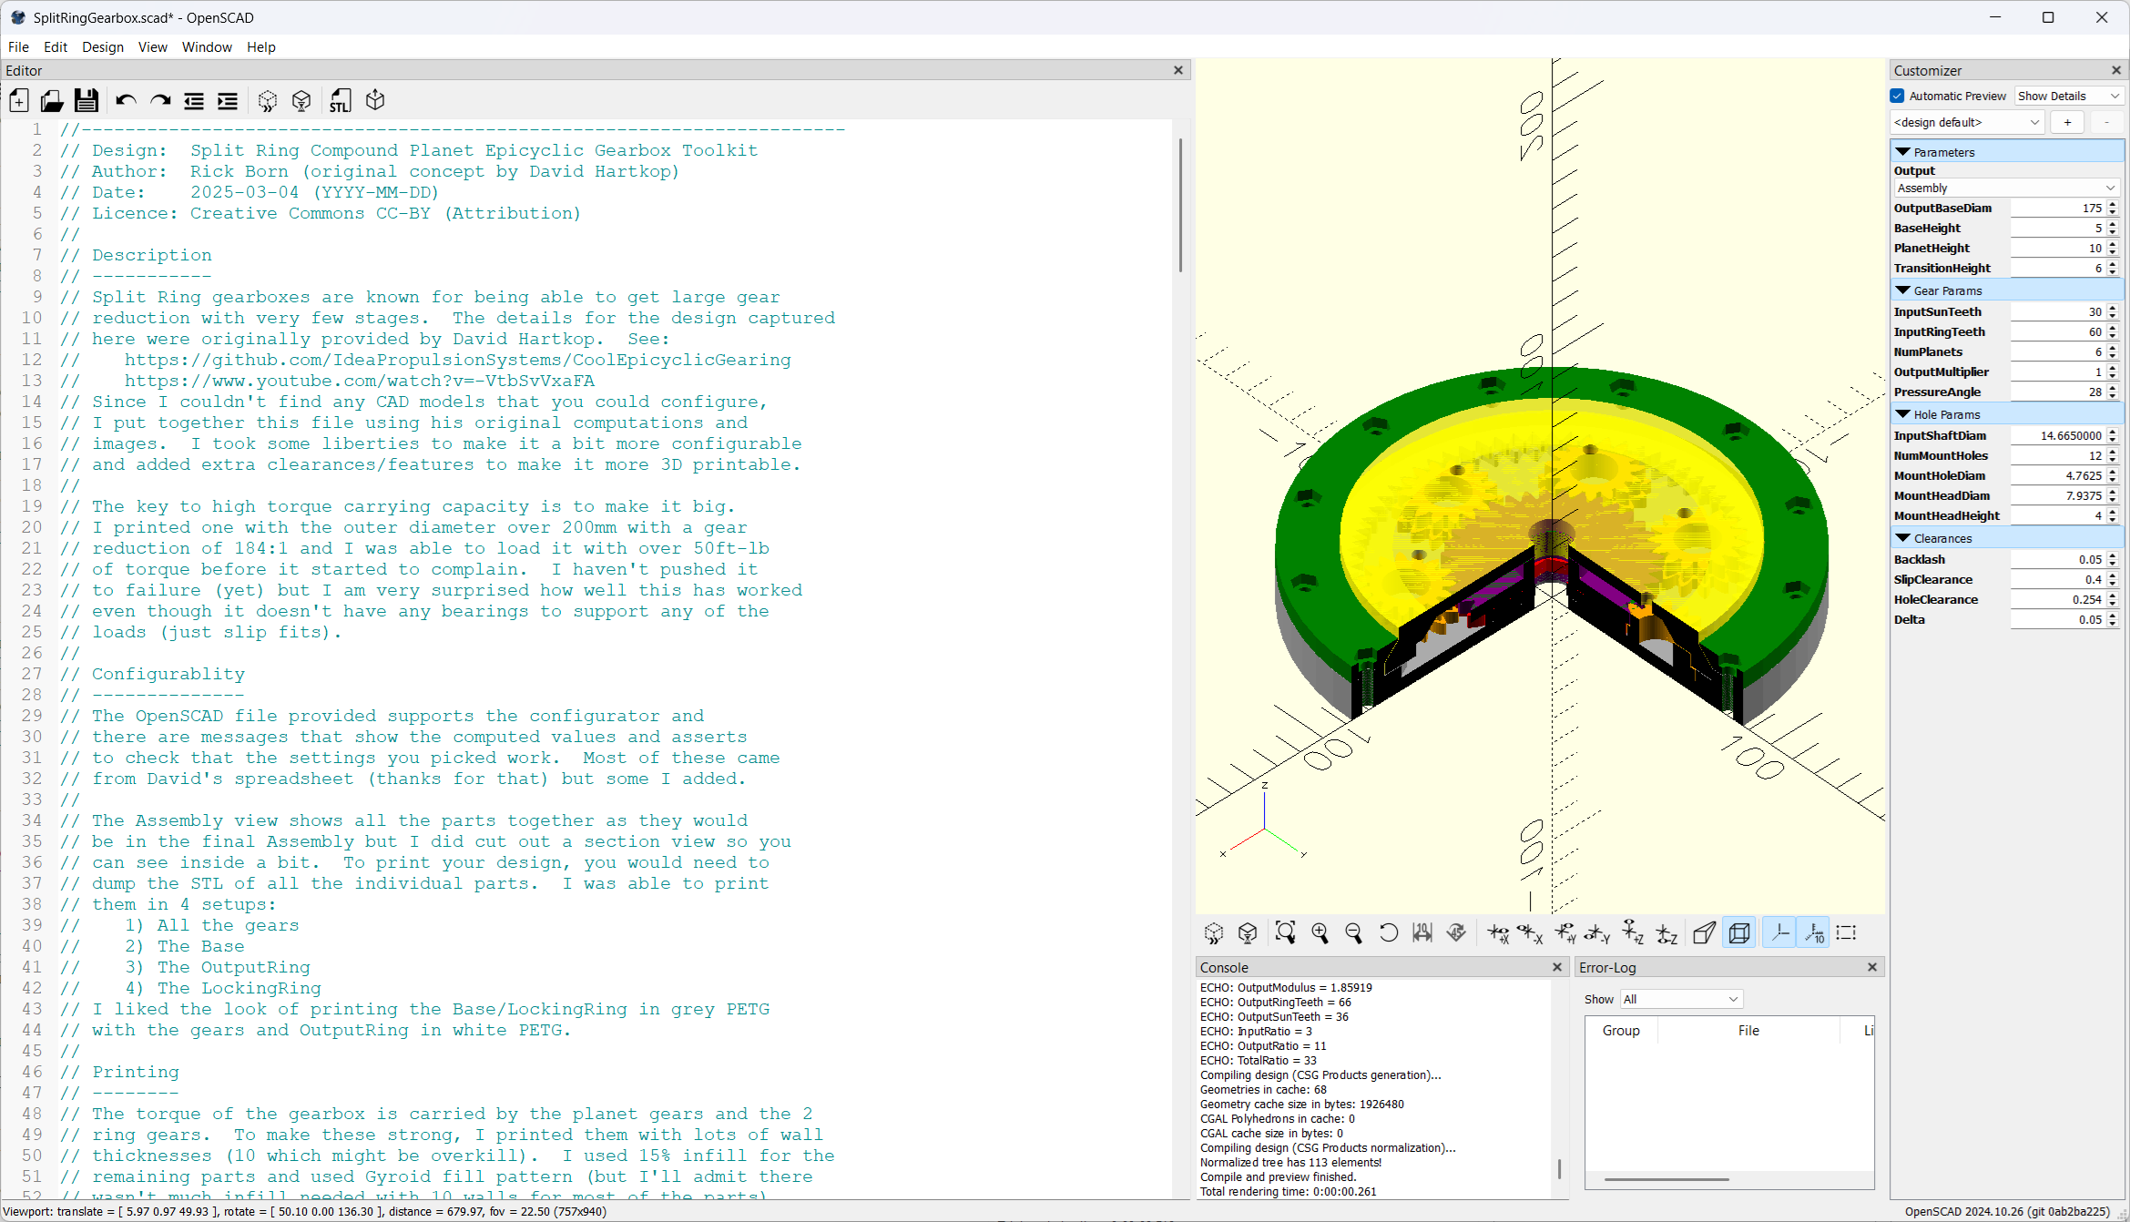
Task: Close the Customizer panel
Action: [2116, 70]
